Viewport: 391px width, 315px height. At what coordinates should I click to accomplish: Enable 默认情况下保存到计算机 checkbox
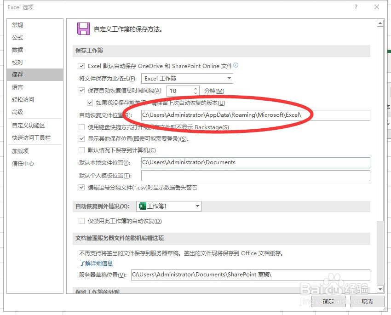coord(81,150)
